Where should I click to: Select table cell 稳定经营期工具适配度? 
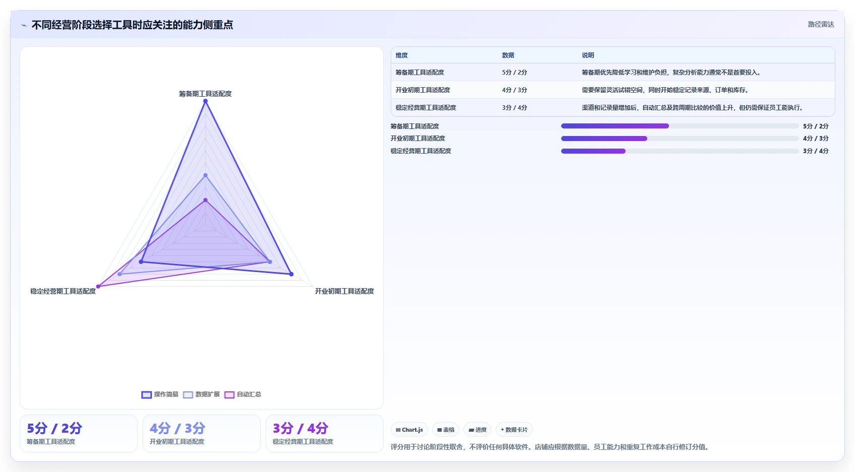[426, 108]
